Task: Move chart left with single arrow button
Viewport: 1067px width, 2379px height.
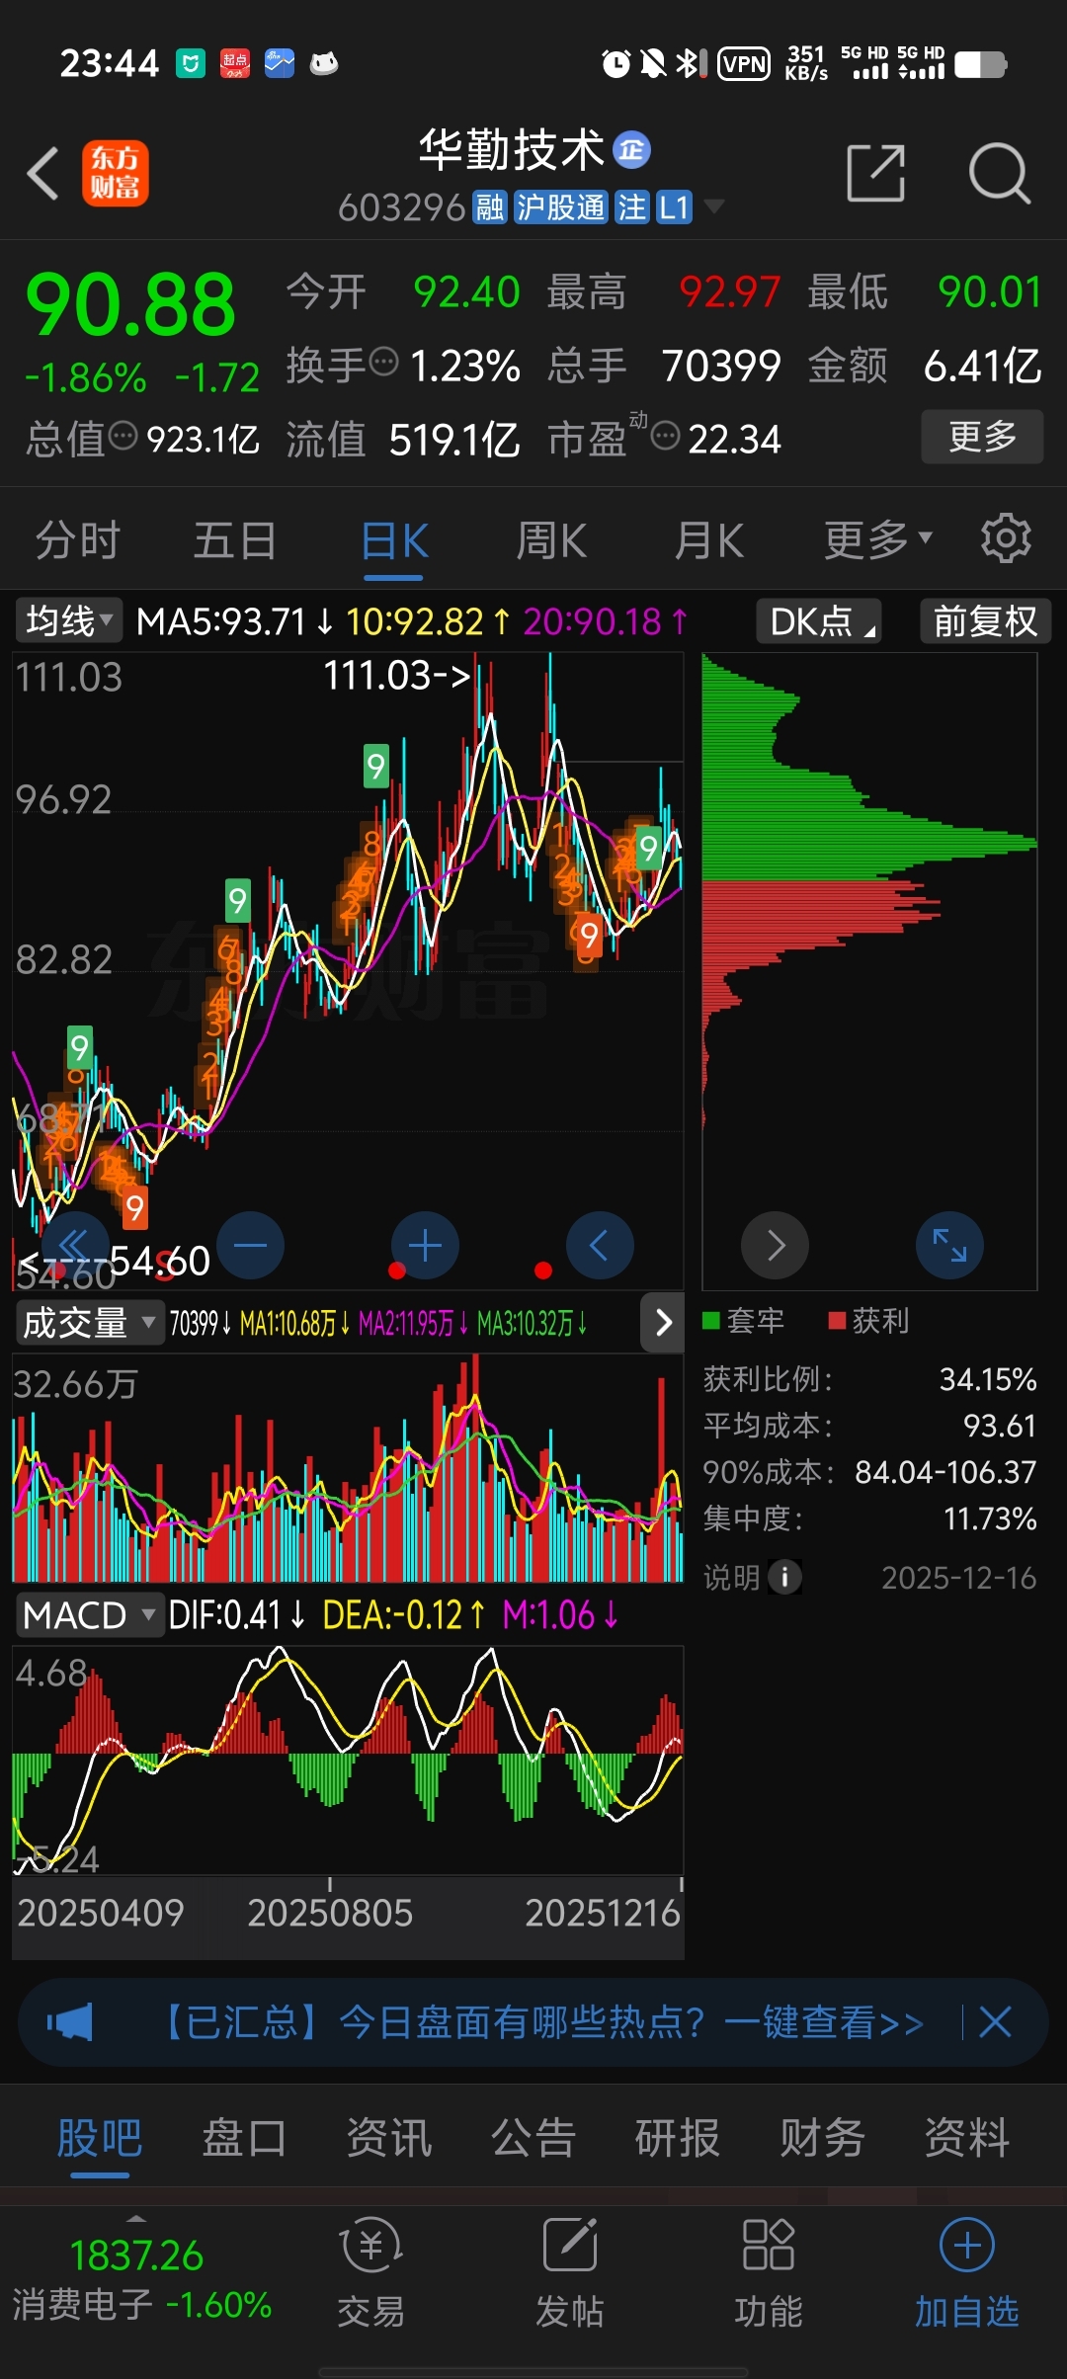Action: 600,1245
